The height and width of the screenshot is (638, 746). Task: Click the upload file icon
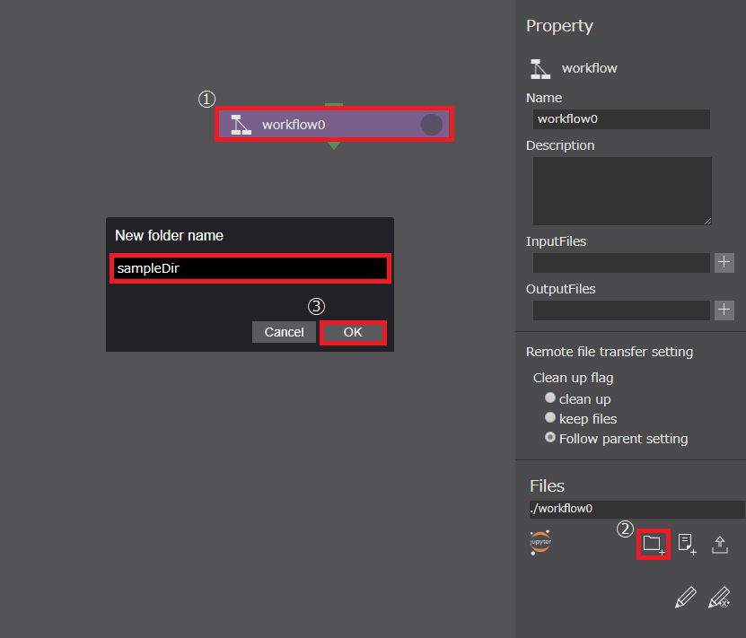pos(720,544)
